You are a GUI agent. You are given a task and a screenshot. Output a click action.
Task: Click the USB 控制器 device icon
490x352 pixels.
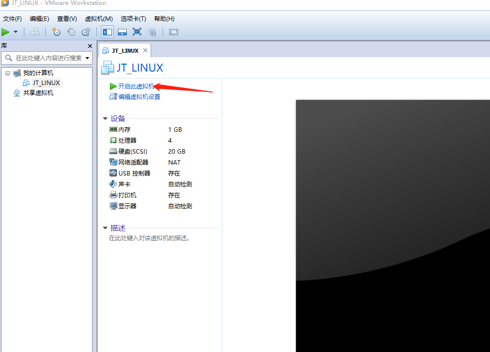pyautogui.click(x=113, y=173)
